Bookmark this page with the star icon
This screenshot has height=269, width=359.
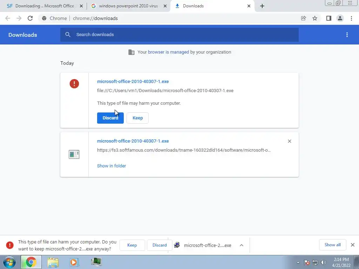315,18
